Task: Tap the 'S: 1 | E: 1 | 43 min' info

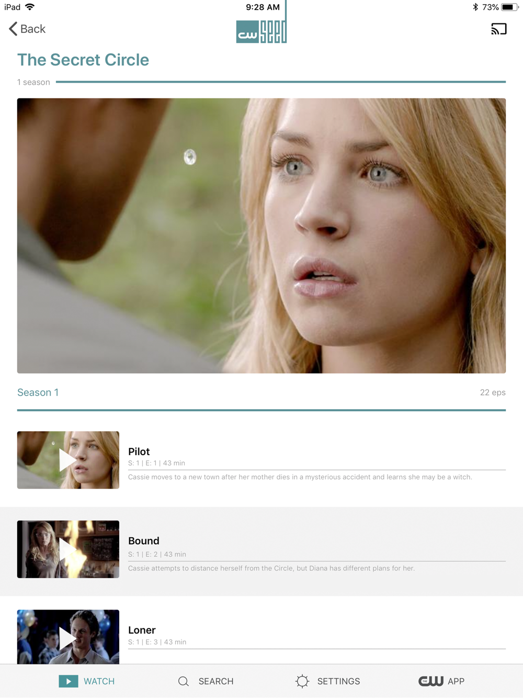Action: 157,463
